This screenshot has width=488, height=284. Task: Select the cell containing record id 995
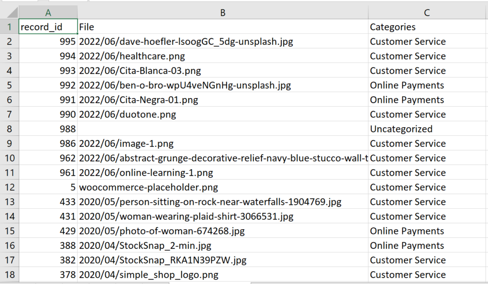click(x=48, y=41)
